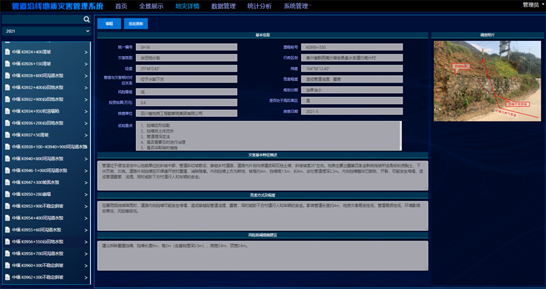The height and width of the screenshot is (289, 546).
Task: Switch to 全景展示 menu
Action: [151, 5]
